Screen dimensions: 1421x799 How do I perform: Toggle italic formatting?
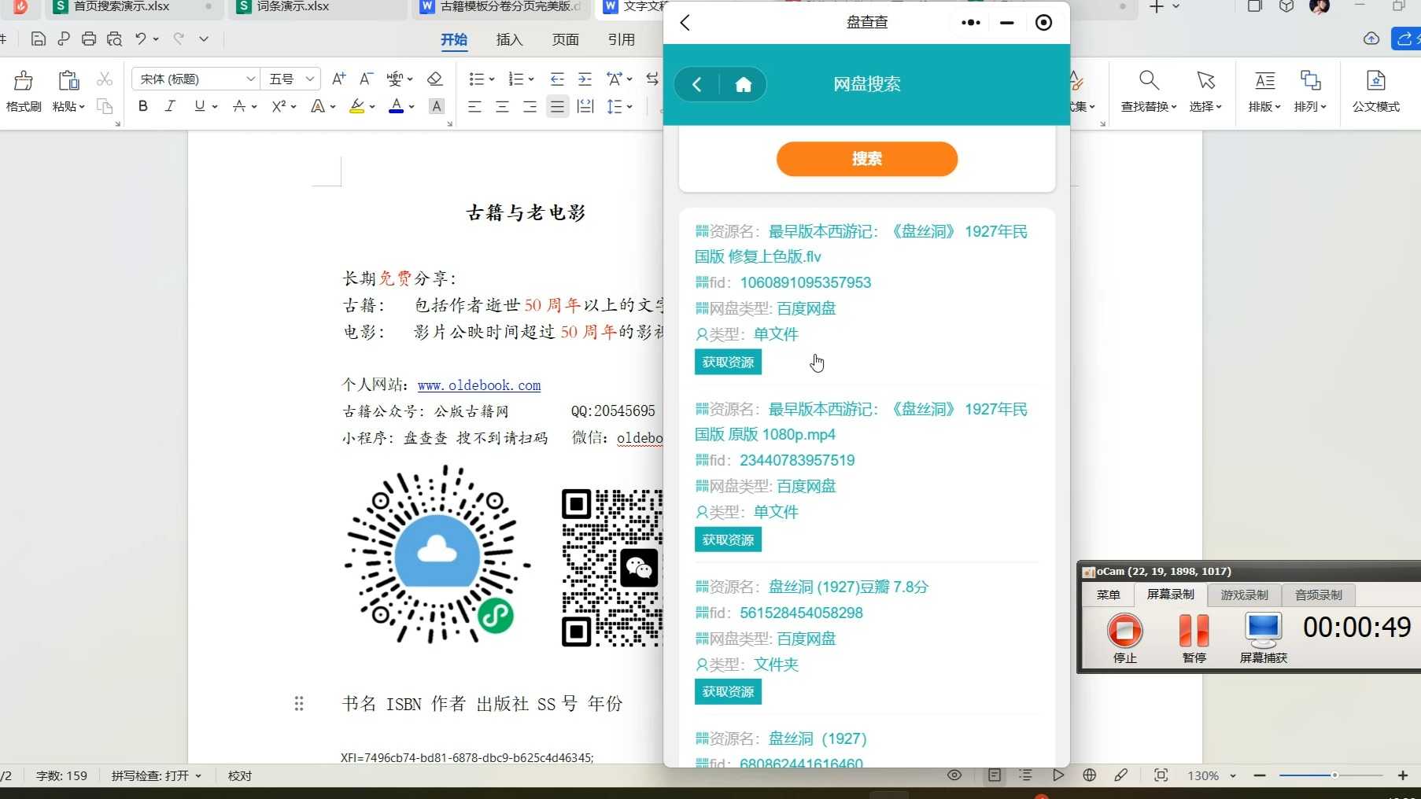pyautogui.click(x=170, y=106)
